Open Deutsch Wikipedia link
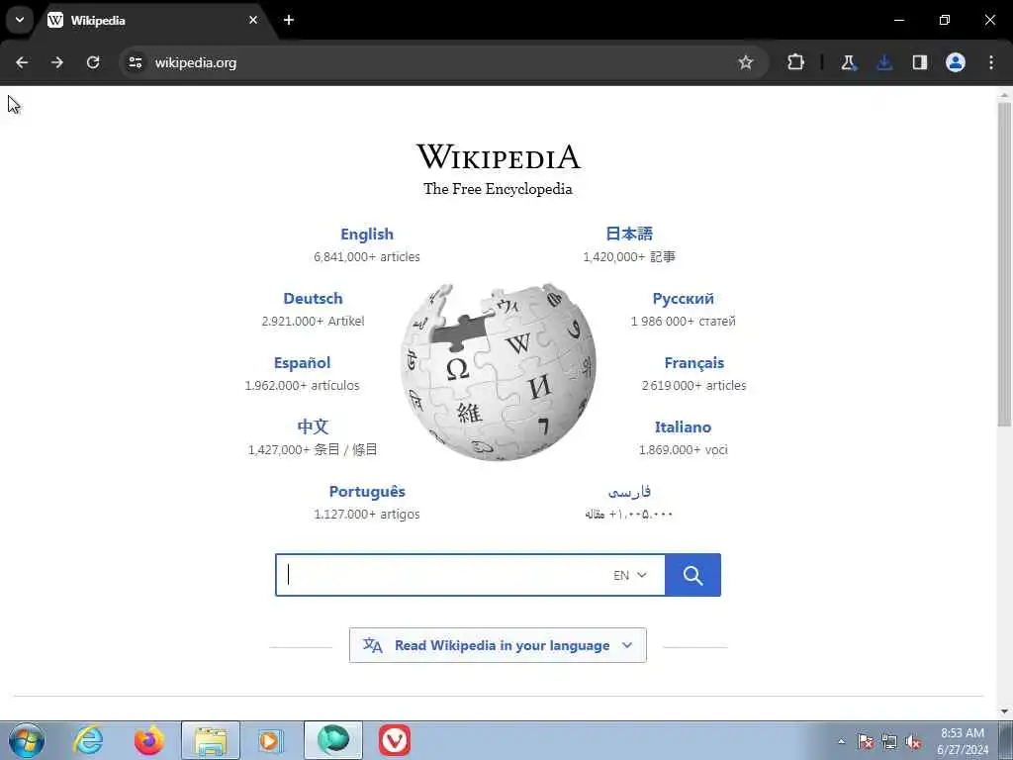 click(314, 299)
